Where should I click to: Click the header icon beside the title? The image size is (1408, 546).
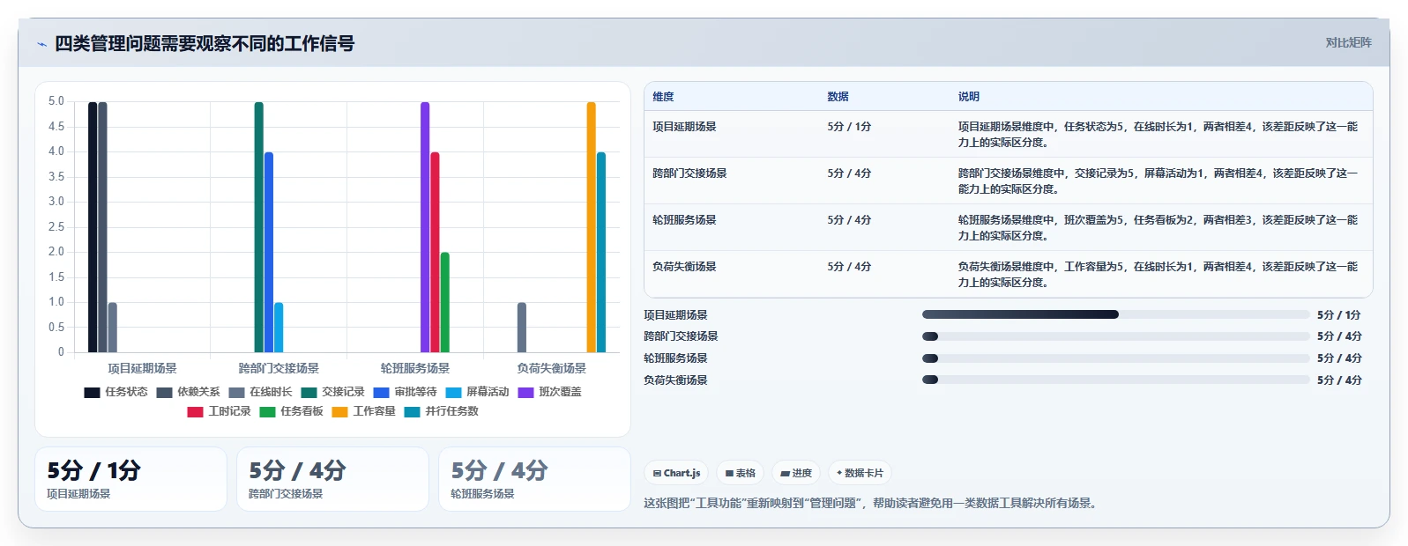[41, 44]
